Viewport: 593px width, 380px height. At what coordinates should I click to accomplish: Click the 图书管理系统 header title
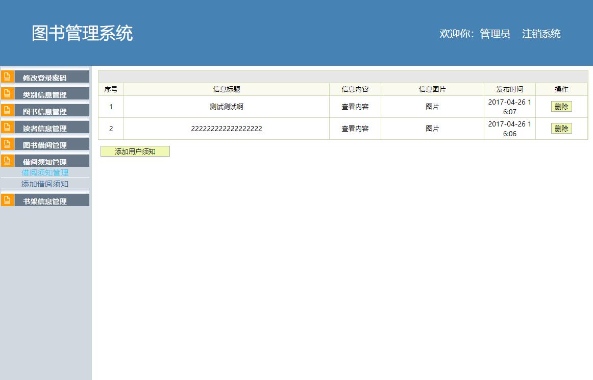click(82, 32)
